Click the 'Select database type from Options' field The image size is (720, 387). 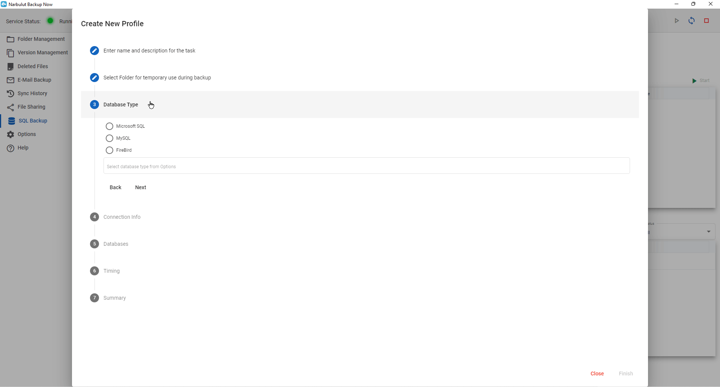367,166
